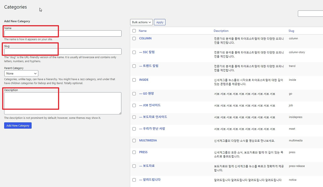Screen dimensions: 323x187
Task: Tick the checkbox next to 보도자료 인사이드
Action: (x=134, y=117)
